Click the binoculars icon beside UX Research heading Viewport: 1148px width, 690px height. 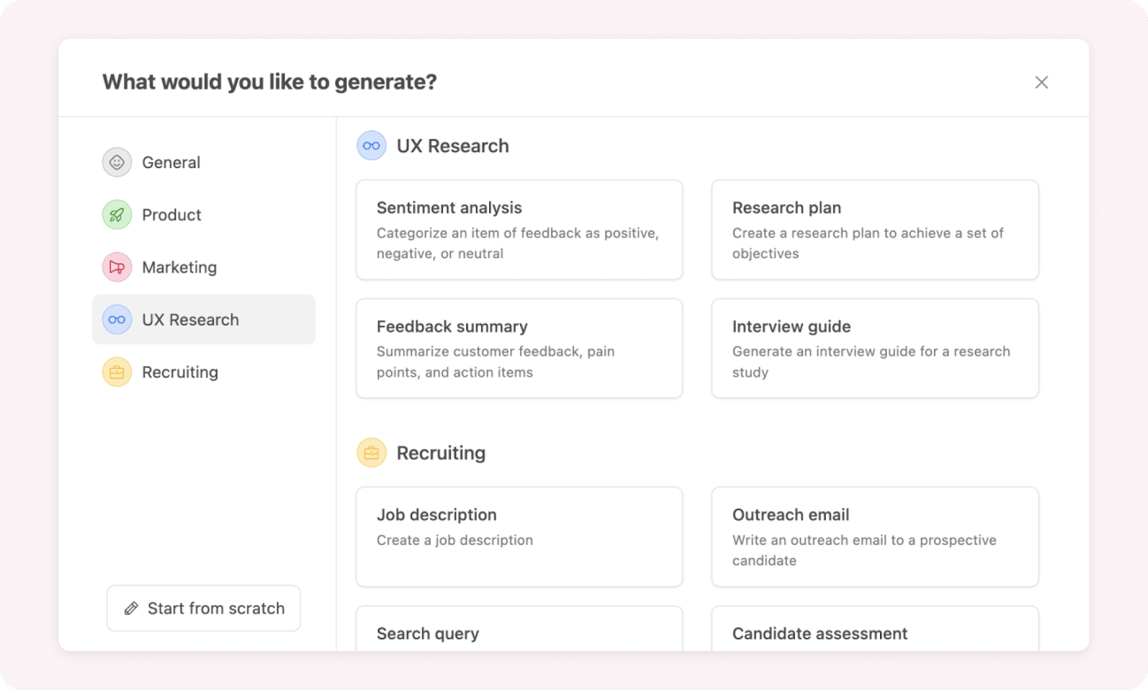tap(371, 145)
